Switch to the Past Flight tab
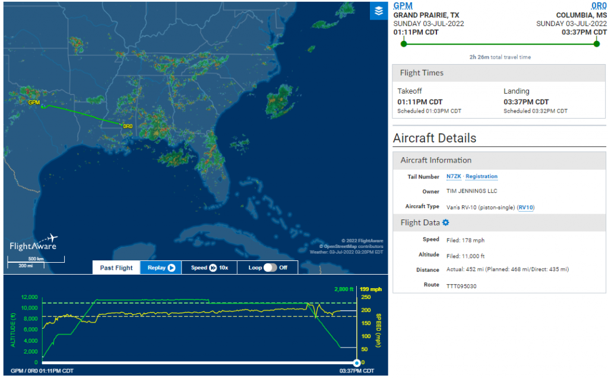Image resolution: width=608 pixels, height=379 pixels. 116,267
